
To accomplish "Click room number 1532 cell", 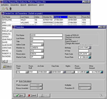I will click(86, 22).
